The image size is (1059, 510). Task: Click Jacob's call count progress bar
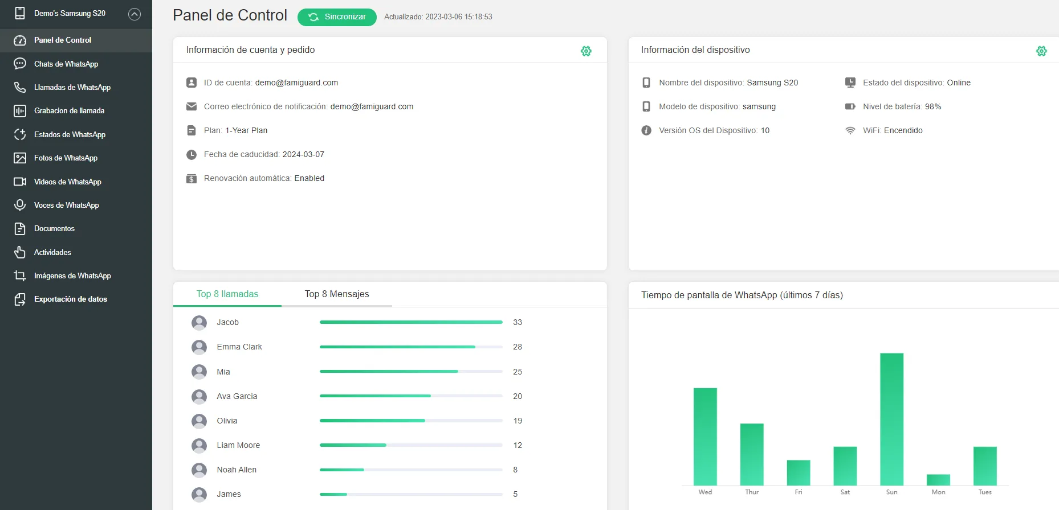point(410,322)
